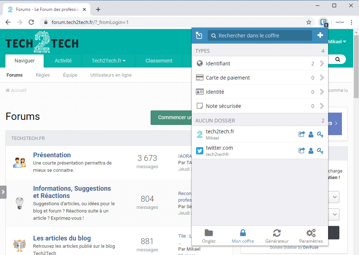Expand the left sidebar arrow handle
Viewport: 359px width, 255px height.
(3, 192)
